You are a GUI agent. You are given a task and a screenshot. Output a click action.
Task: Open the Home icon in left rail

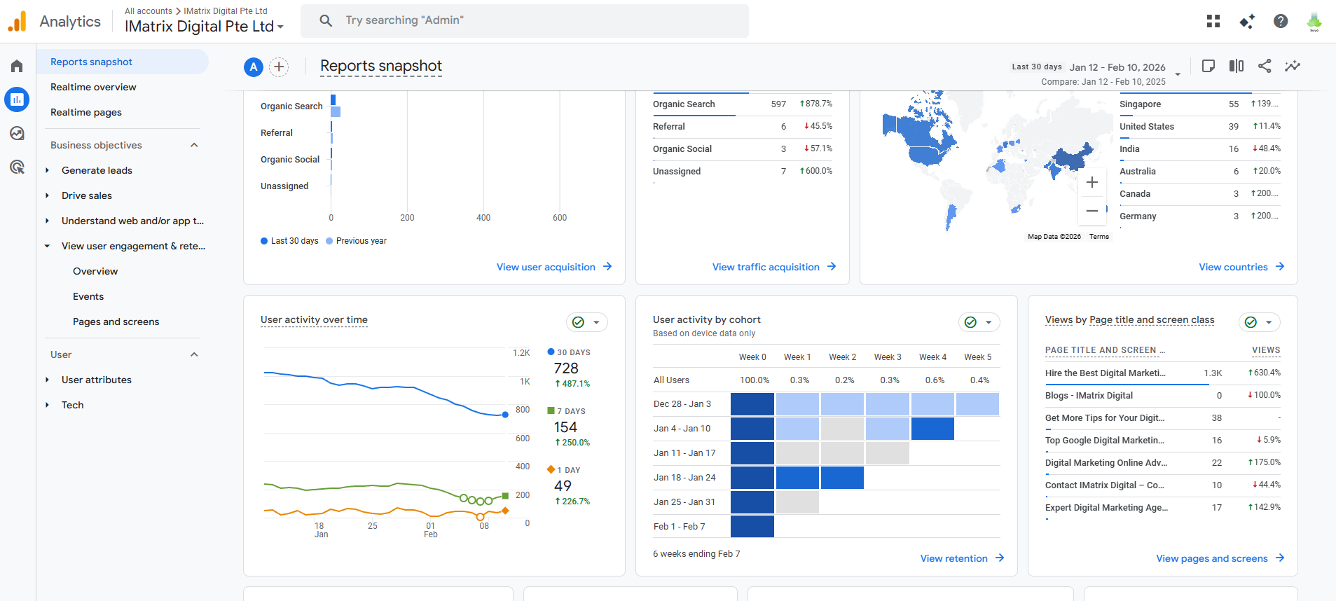17,66
